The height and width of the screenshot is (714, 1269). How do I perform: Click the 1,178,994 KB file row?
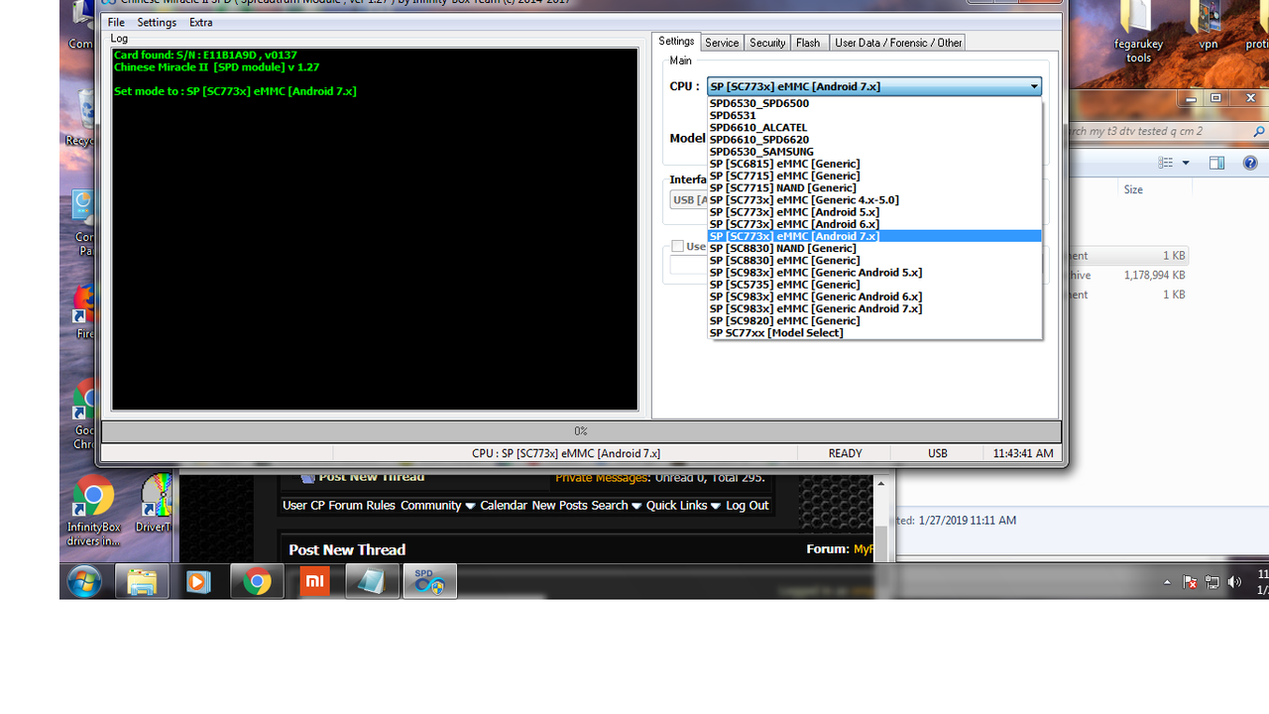coord(1127,275)
